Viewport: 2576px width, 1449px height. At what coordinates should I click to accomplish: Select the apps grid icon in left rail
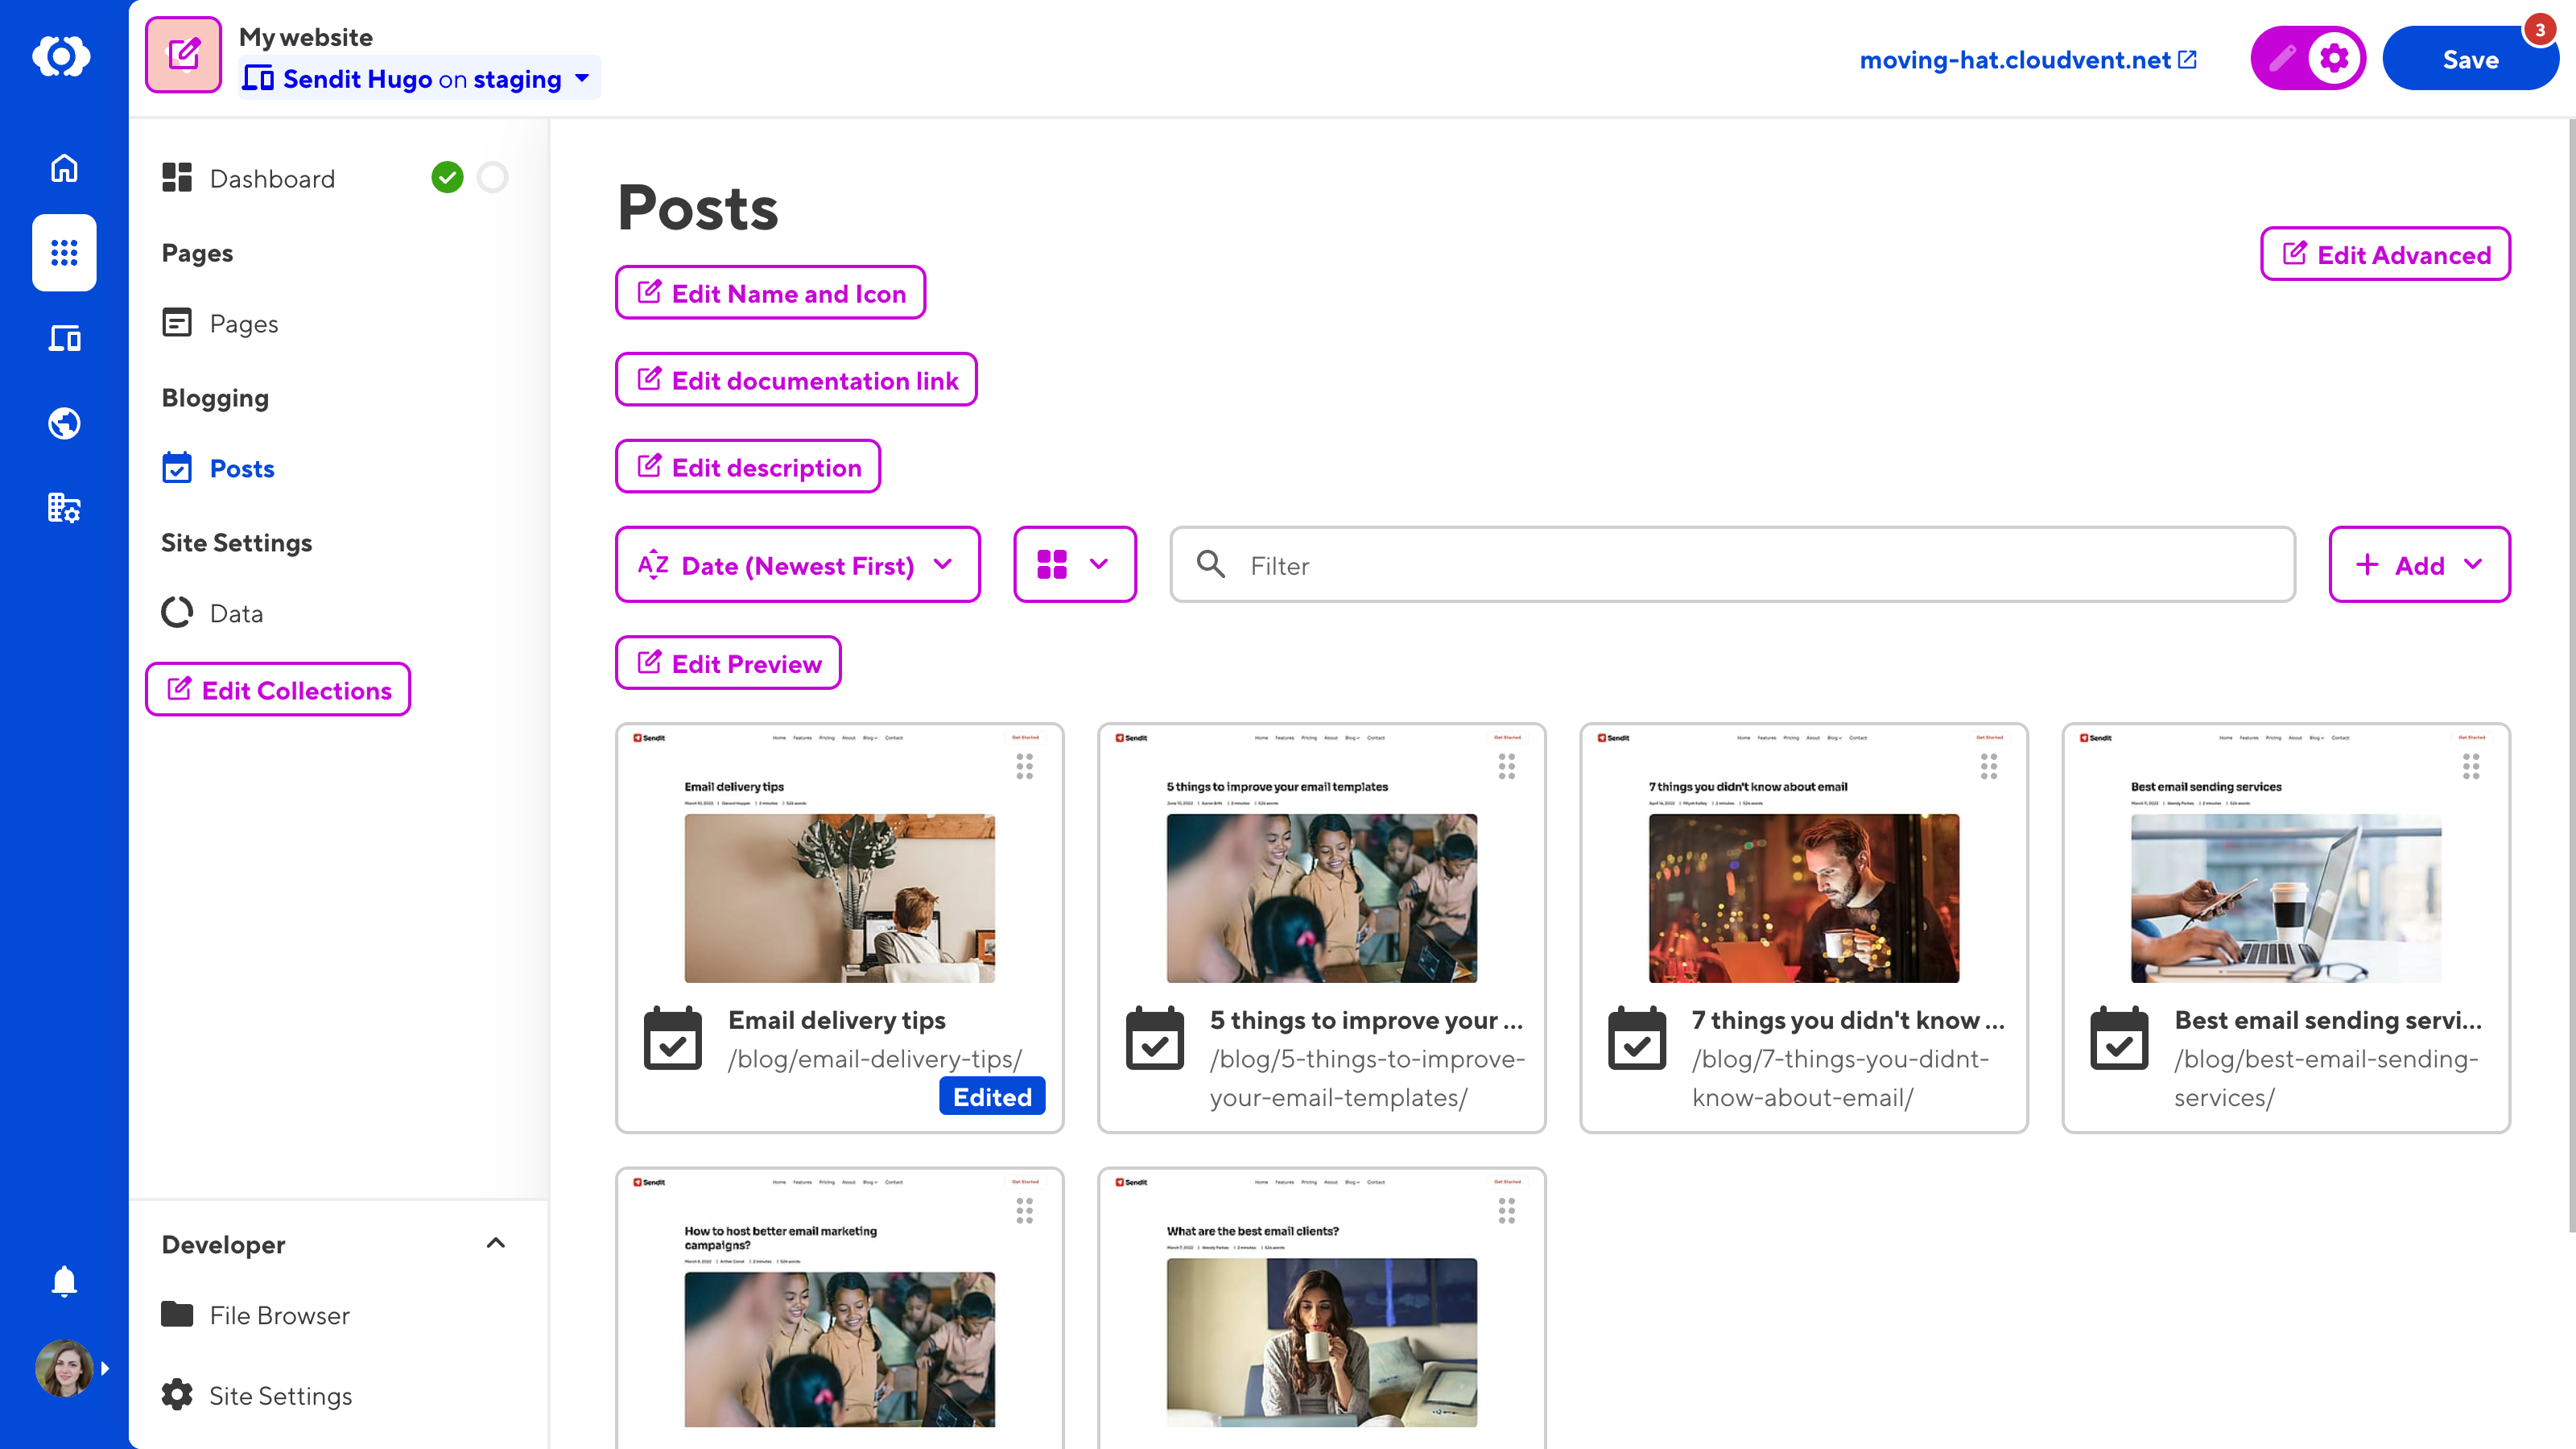tap(64, 252)
